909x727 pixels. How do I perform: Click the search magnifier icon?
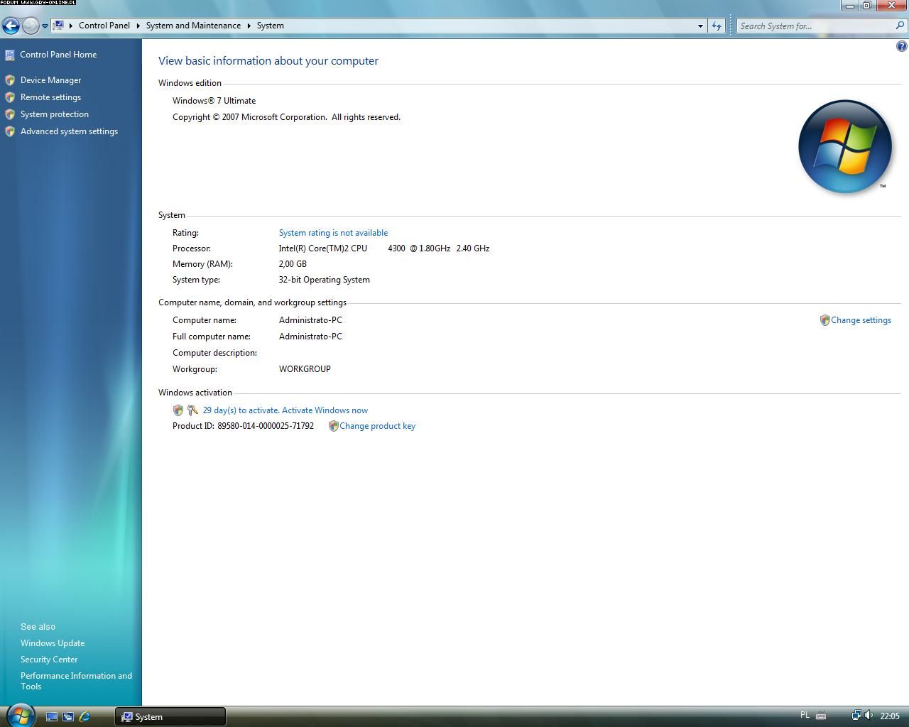point(900,26)
